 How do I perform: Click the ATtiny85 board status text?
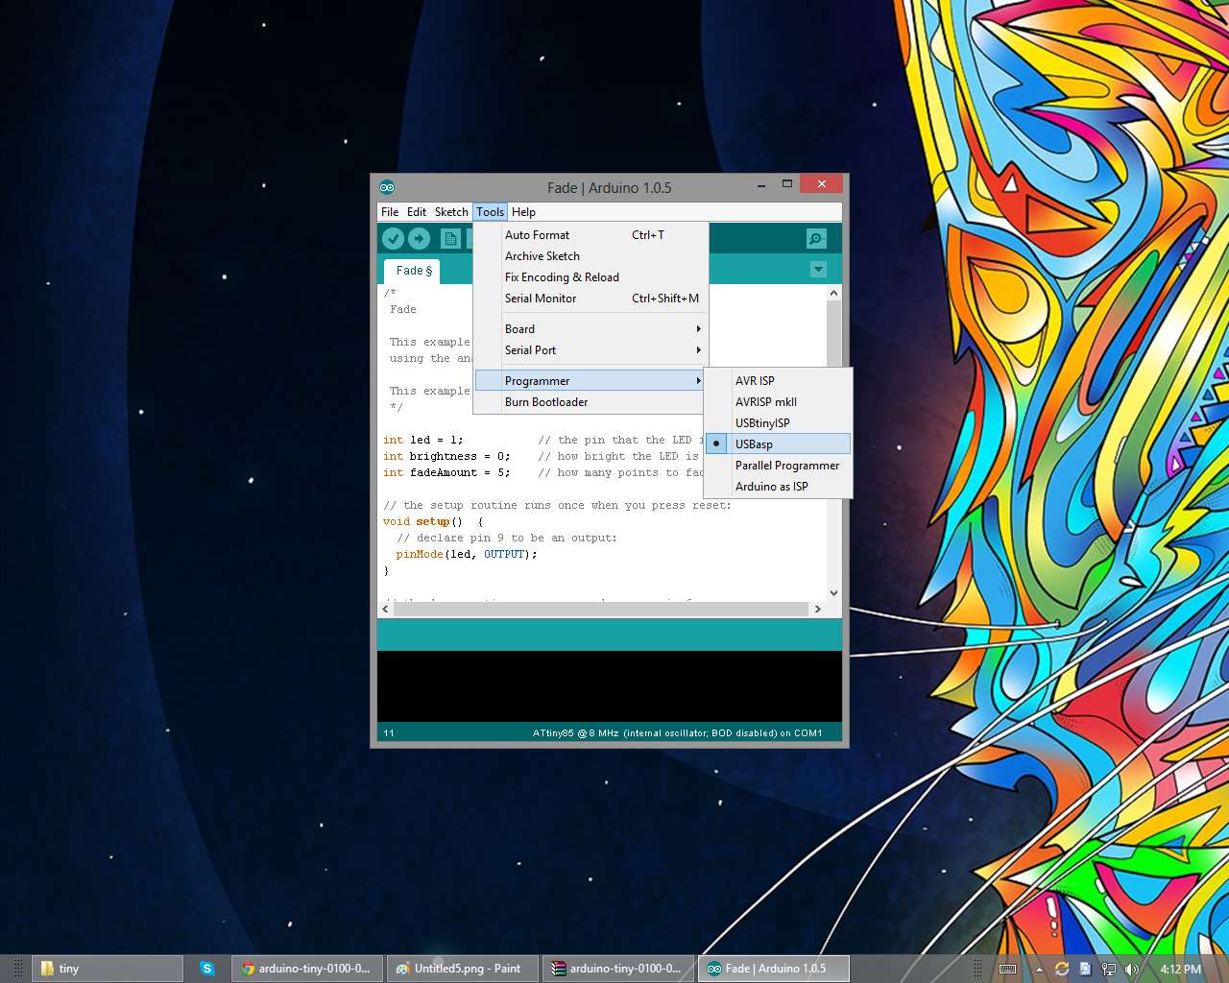[x=677, y=733]
